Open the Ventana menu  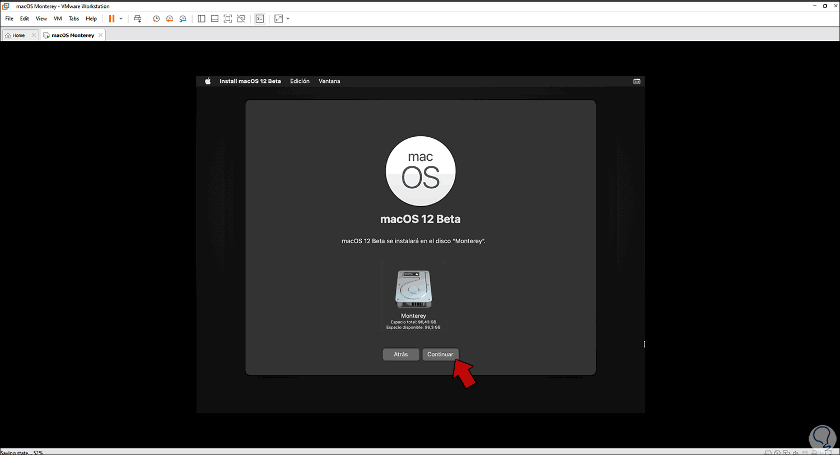(329, 81)
